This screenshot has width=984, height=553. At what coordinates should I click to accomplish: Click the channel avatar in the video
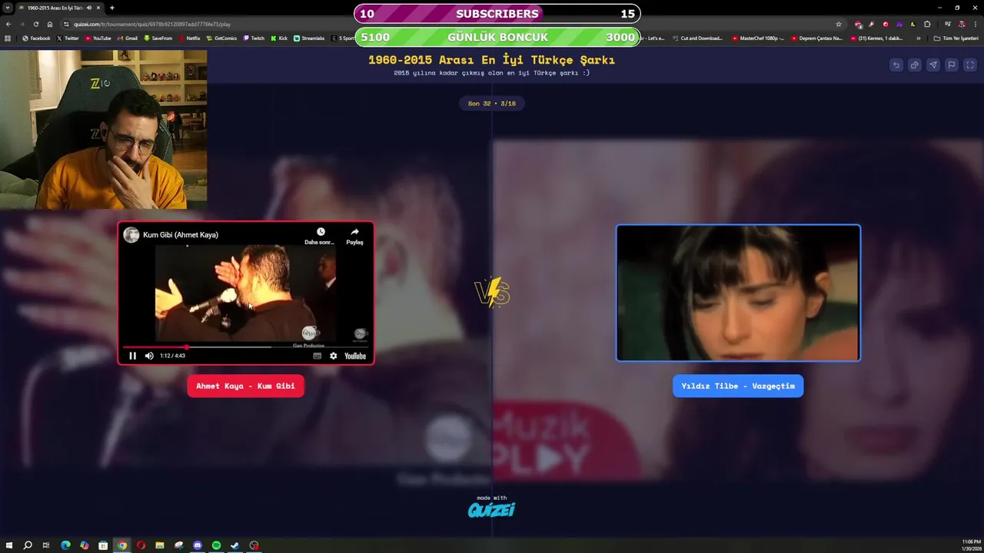[x=131, y=235]
